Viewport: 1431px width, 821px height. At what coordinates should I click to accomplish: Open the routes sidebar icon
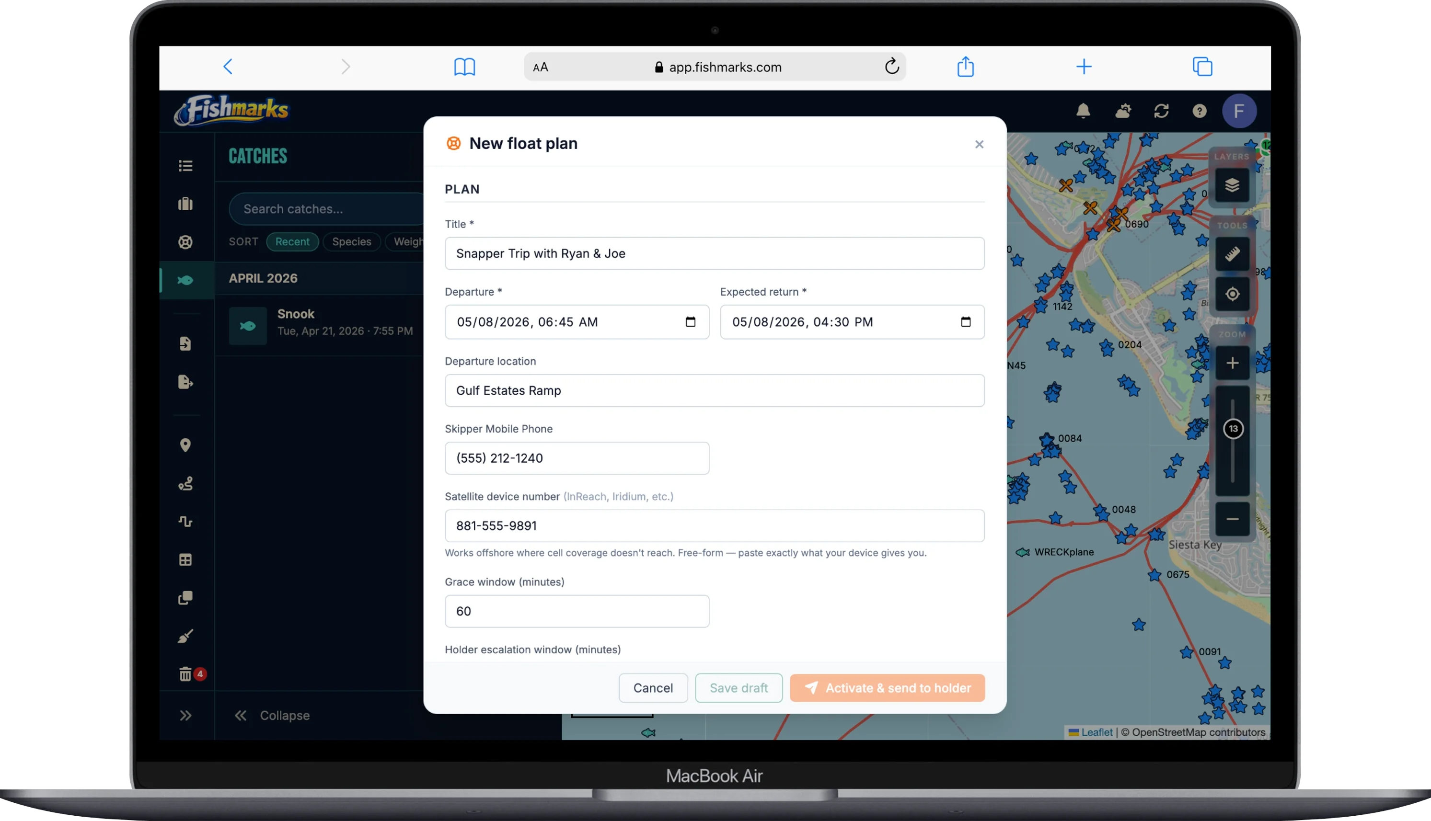click(x=185, y=484)
